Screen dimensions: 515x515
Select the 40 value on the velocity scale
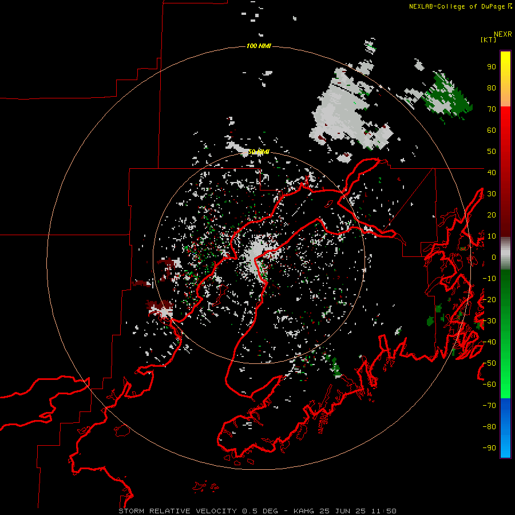click(x=492, y=173)
